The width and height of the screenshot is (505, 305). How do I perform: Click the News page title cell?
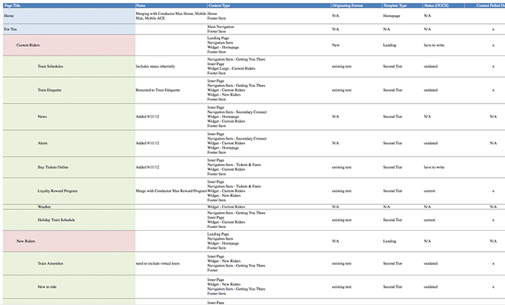pos(43,117)
